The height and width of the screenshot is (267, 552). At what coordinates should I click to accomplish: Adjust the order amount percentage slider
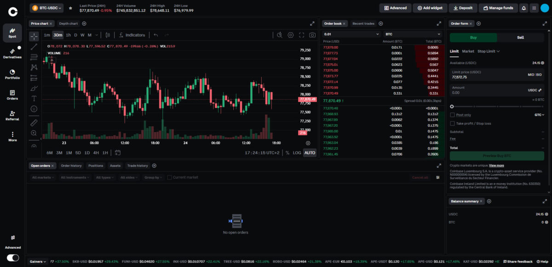pyautogui.click(x=497, y=106)
